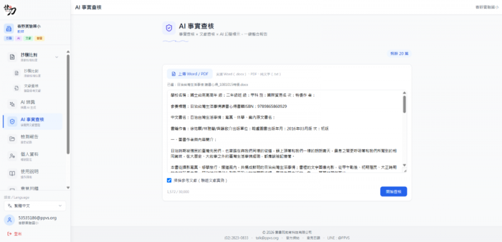Open the 個人資料 user icon
Image resolution: width=502 pixels, height=242 pixels.
point(12,156)
